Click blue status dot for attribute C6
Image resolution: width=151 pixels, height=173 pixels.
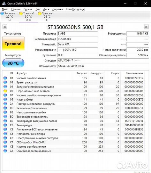5,138
